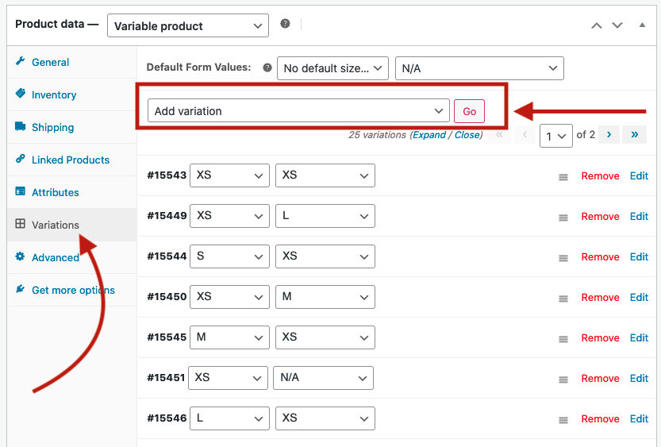Open the No default size dropdown

[332, 68]
